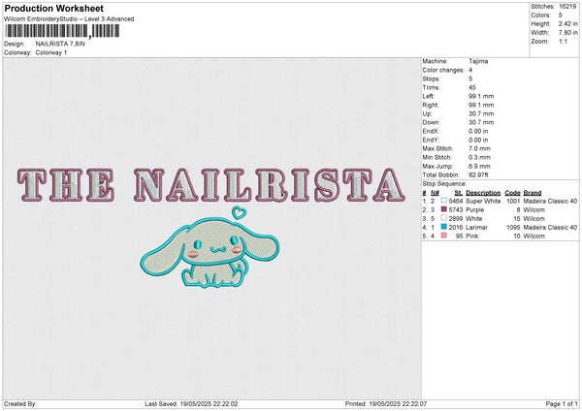Viewport: 582px width, 411px height.
Task: Click the Brand column header
Action: [533, 193]
